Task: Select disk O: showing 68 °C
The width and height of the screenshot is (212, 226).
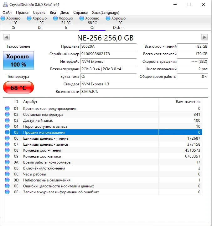Action: point(92,23)
